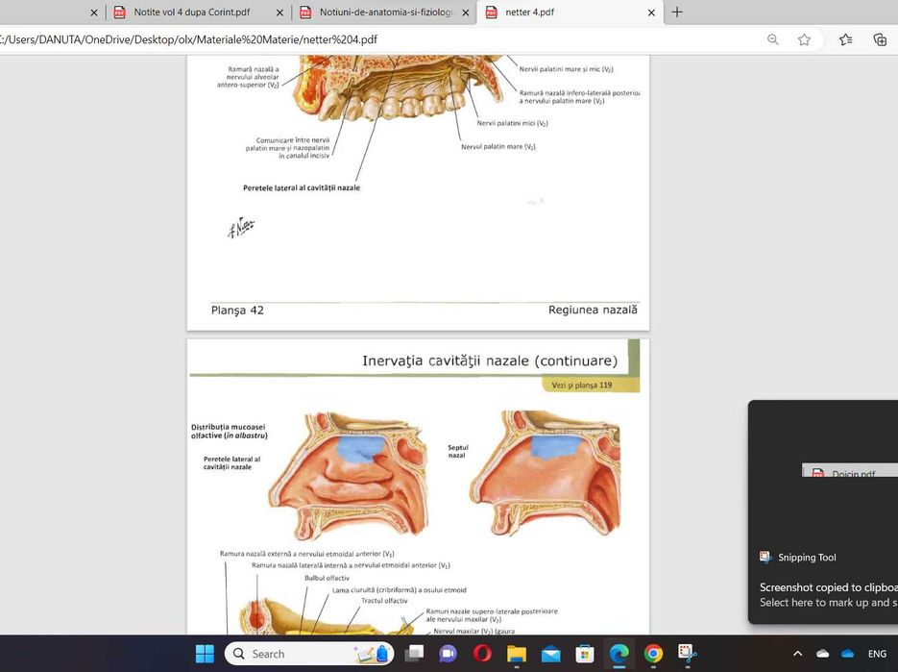Open Task View on the taskbar
Viewport: 898px width, 672px height.
click(414, 654)
